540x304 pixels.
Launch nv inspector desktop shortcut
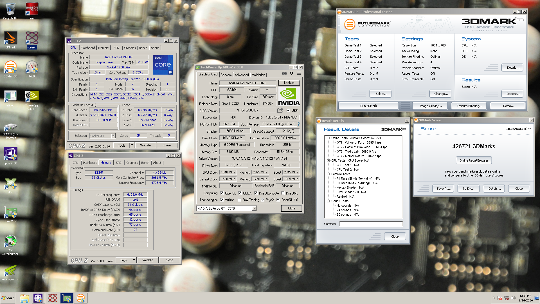(10, 272)
